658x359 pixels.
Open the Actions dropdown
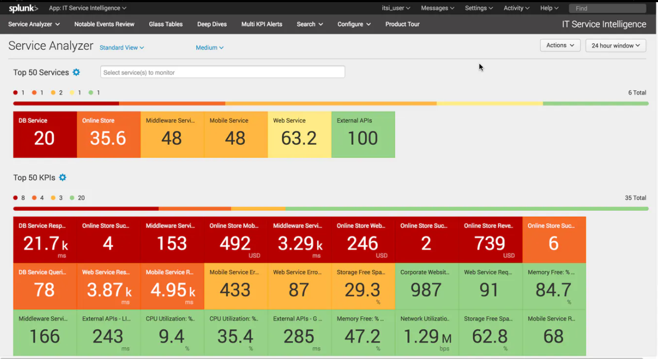[x=560, y=45]
